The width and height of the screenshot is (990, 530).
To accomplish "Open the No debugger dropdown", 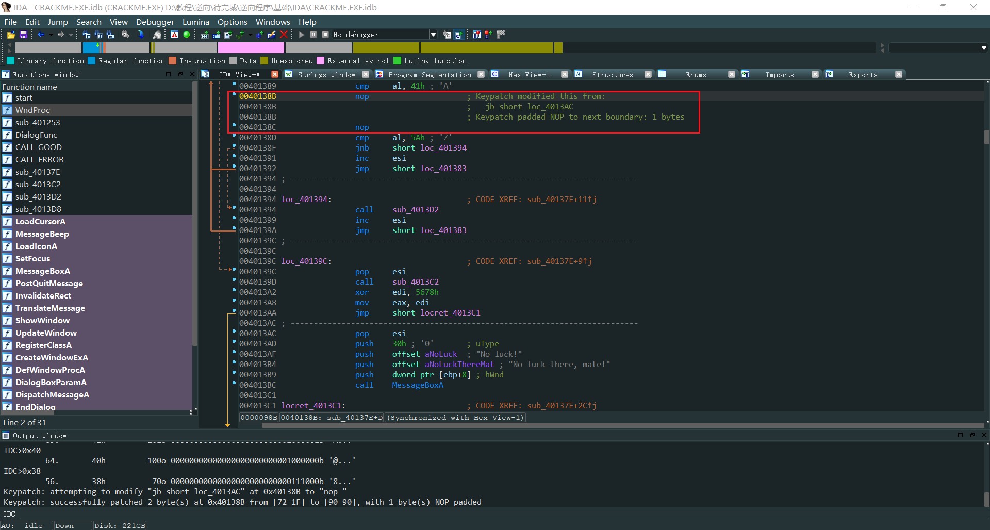I will coord(433,35).
